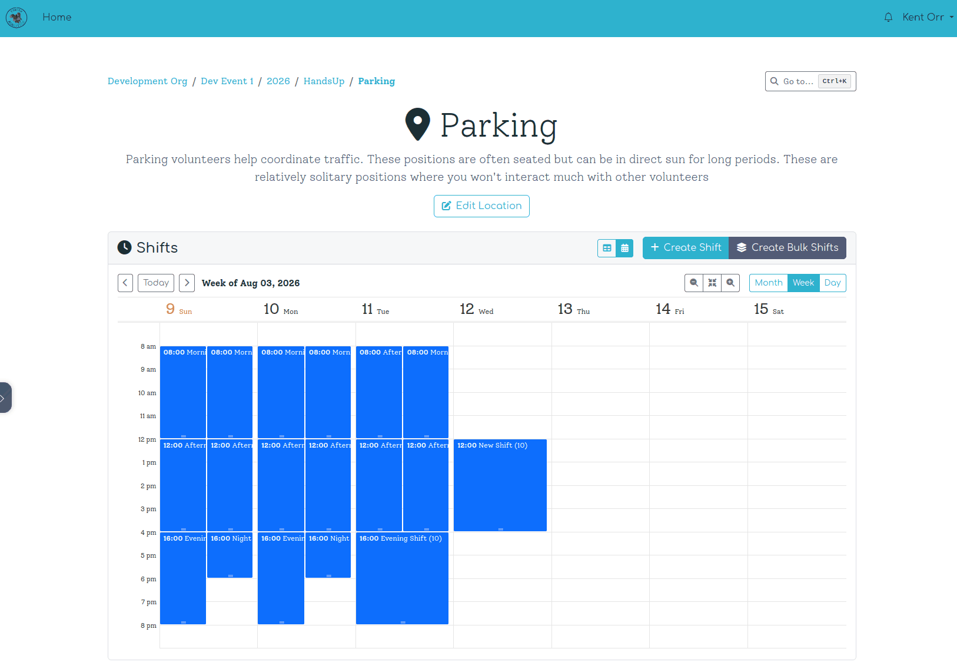Expand the collapsed left sidebar handle
Image resolution: width=957 pixels, height=662 pixels.
tap(5, 398)
